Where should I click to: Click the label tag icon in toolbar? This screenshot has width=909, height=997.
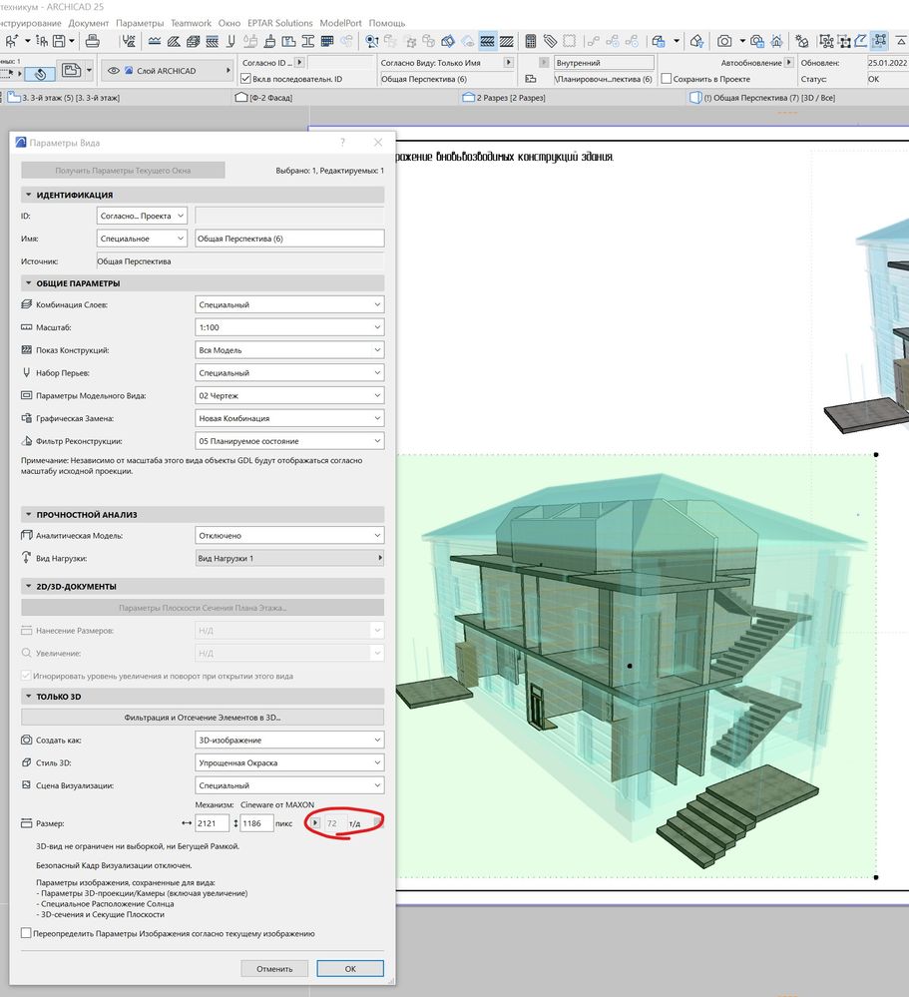pos(551,41)
